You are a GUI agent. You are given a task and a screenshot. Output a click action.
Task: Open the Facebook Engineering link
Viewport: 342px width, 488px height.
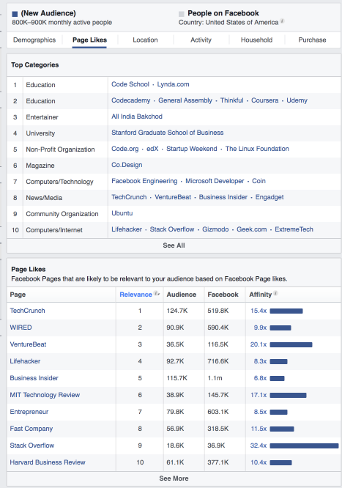coord(144,181)
